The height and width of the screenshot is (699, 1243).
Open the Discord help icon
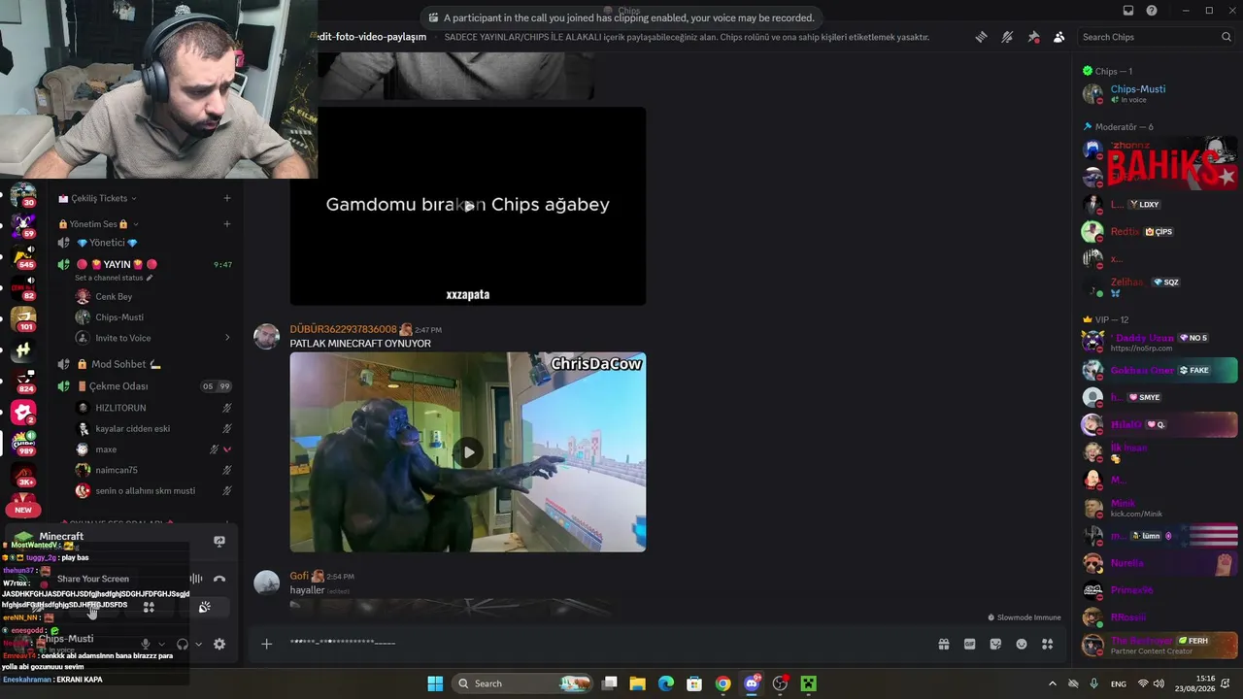pos(1152,11)
